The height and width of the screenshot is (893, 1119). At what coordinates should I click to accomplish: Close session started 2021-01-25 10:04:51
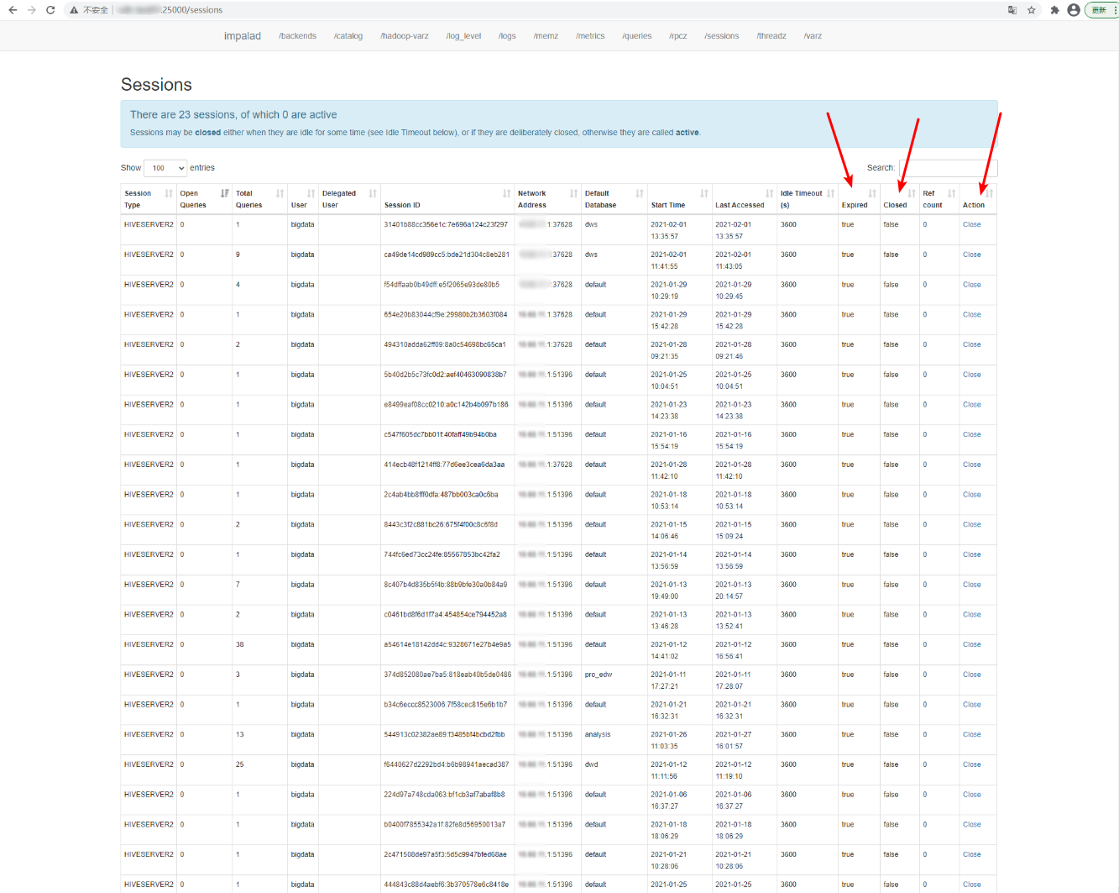(972, 375)
